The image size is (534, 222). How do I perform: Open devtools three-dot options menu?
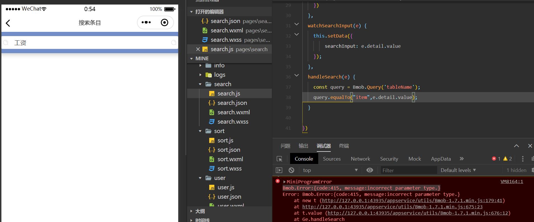click(523, 159)
